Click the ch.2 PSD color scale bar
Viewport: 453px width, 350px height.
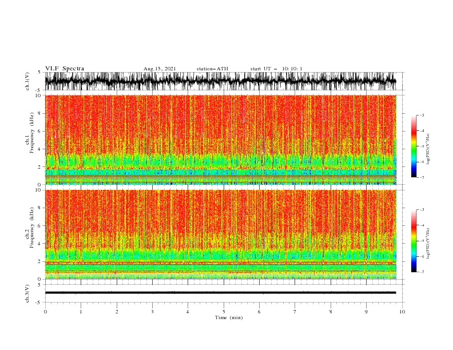pos(414,241)
